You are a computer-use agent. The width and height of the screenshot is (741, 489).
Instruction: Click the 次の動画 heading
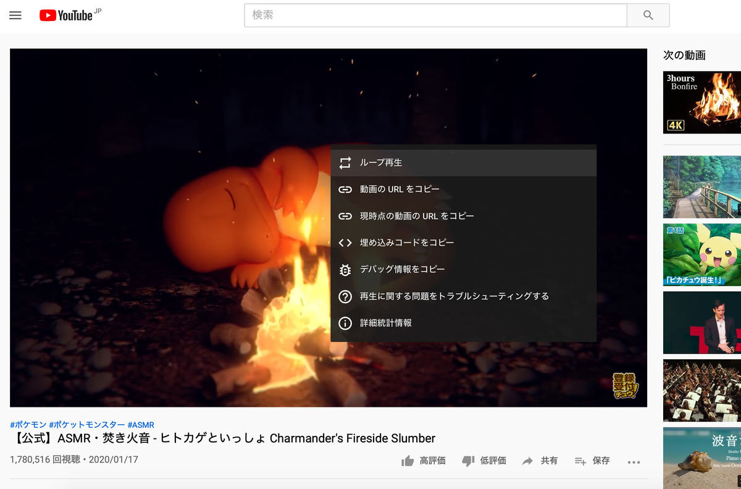pos(684,55)
